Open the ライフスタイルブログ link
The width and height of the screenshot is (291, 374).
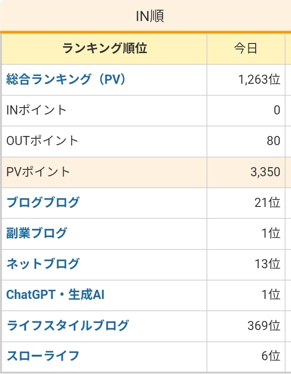pyautogui.click(x=67, y=325)
